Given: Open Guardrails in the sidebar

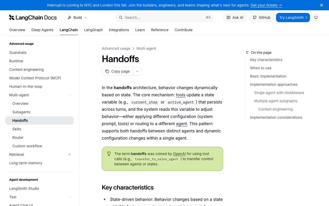Looking at the screenshot, I should [x=39, y=53].
